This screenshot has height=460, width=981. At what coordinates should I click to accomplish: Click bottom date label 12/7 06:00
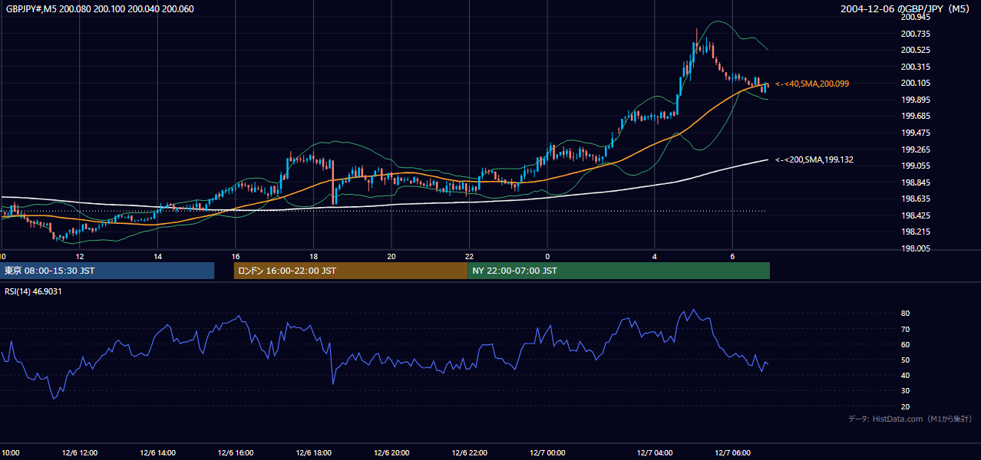(732, 453)
